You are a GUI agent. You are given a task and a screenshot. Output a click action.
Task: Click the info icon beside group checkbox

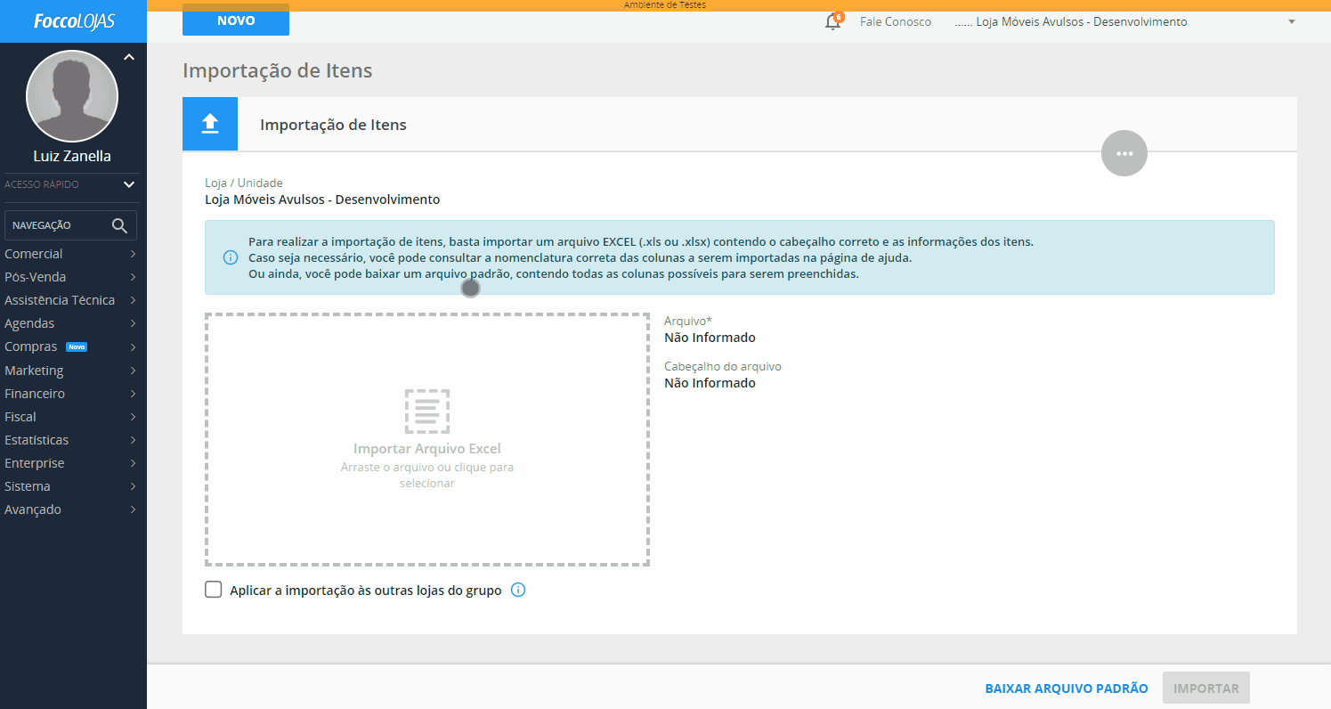point(518,590)
